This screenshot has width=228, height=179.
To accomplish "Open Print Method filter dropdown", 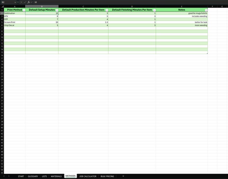I will (x=24, y=10).
